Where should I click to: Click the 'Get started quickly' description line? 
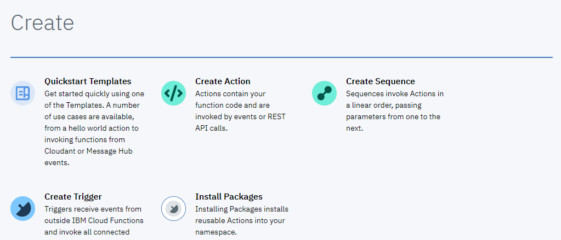(94, 93)
